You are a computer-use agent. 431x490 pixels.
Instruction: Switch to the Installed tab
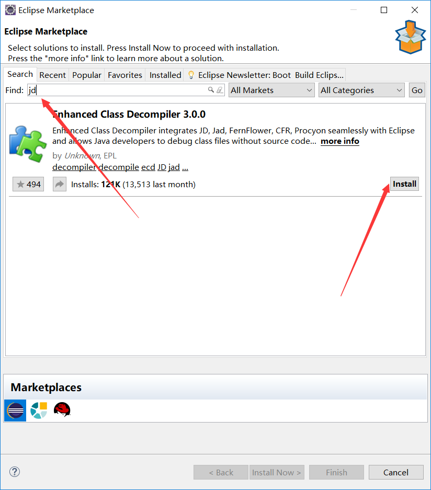point(165,75)
